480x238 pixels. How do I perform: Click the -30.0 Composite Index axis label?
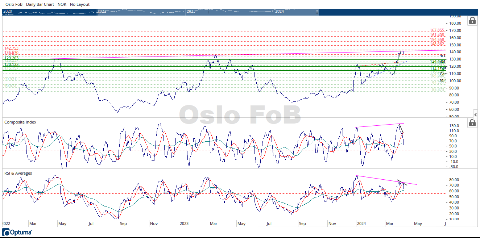(x=455, y=167)
